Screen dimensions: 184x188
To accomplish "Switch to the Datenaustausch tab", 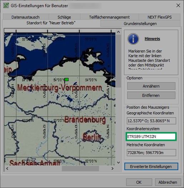I will (25, 17).
